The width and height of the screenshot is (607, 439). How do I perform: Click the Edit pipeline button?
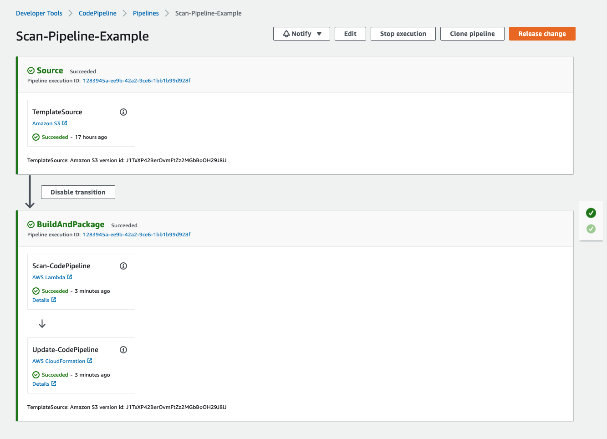(x=350, y=34)
